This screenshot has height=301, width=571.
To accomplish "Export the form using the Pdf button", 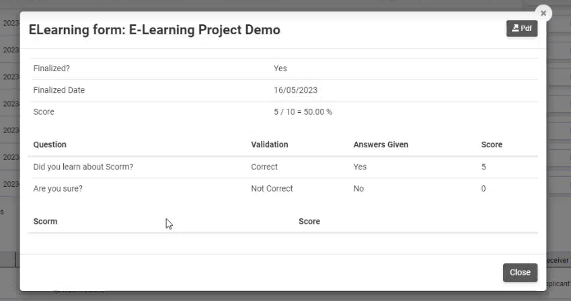I will [522, 28].
